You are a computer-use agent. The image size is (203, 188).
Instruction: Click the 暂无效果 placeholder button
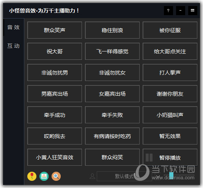click(x=170, y=136)
